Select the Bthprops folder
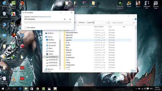This screenshot has height=91, width=162. (x=69, y=50)
